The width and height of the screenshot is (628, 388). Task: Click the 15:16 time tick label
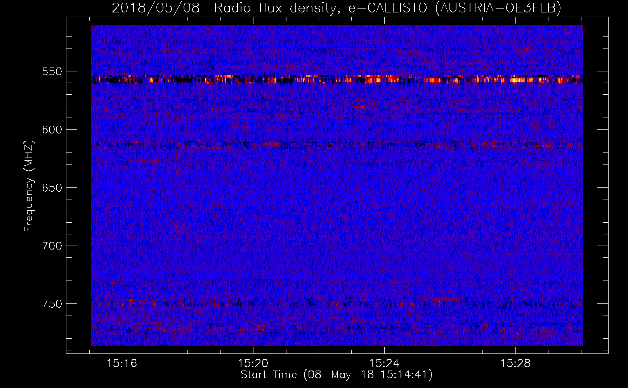click(122, 364)
